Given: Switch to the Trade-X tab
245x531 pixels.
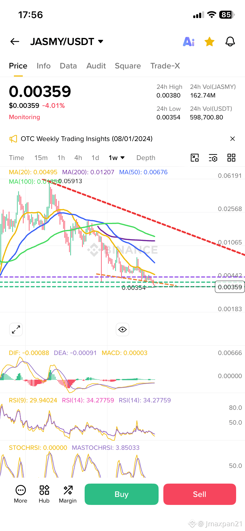Looking at the screenshot, I should click(x=165, y=66).
